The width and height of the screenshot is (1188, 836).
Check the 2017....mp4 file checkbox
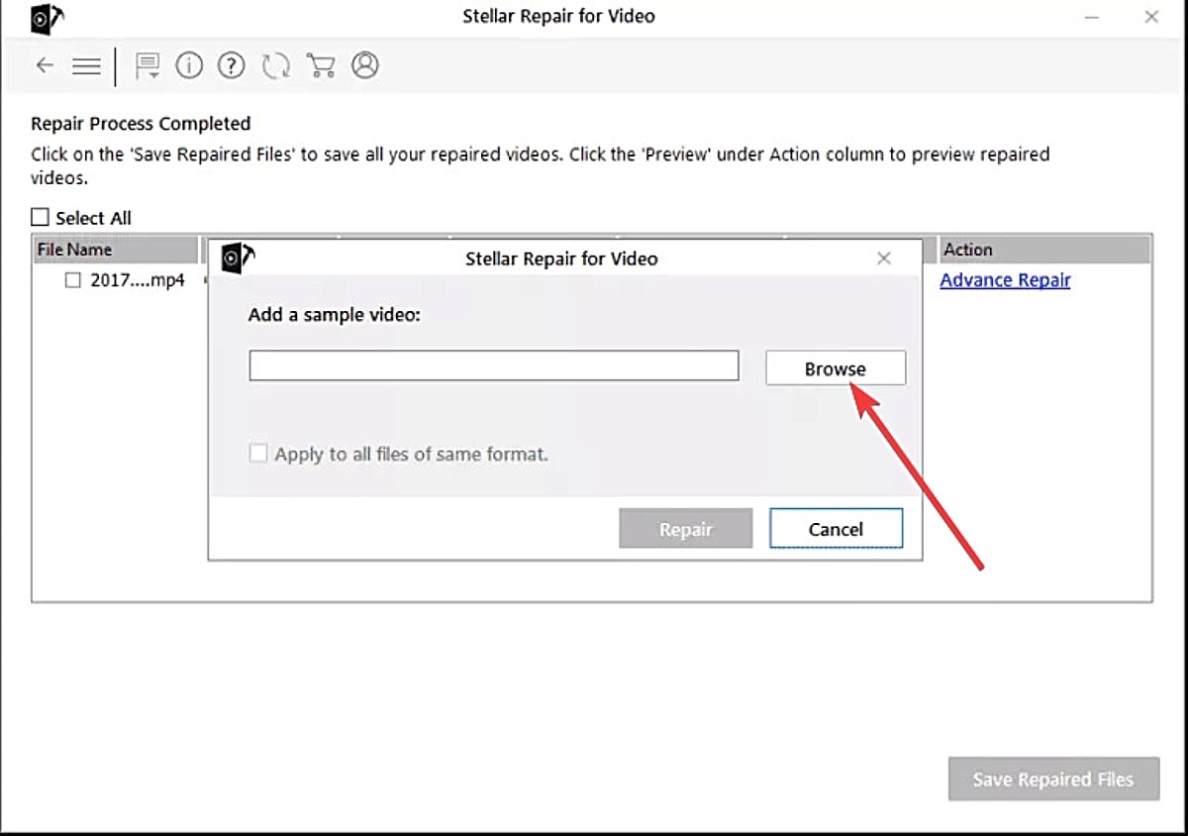tap(73, 280)
